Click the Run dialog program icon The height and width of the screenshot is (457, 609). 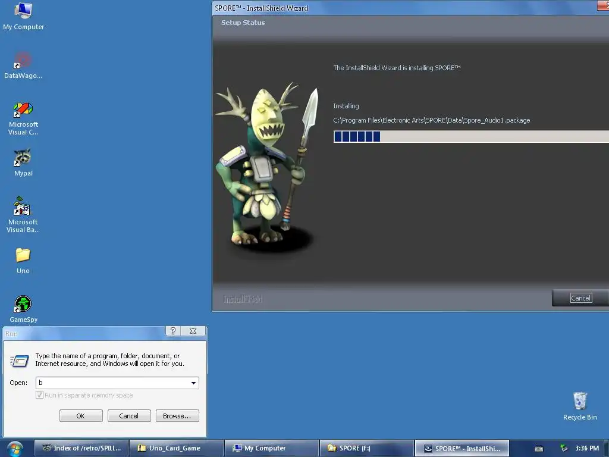point(20,361)
